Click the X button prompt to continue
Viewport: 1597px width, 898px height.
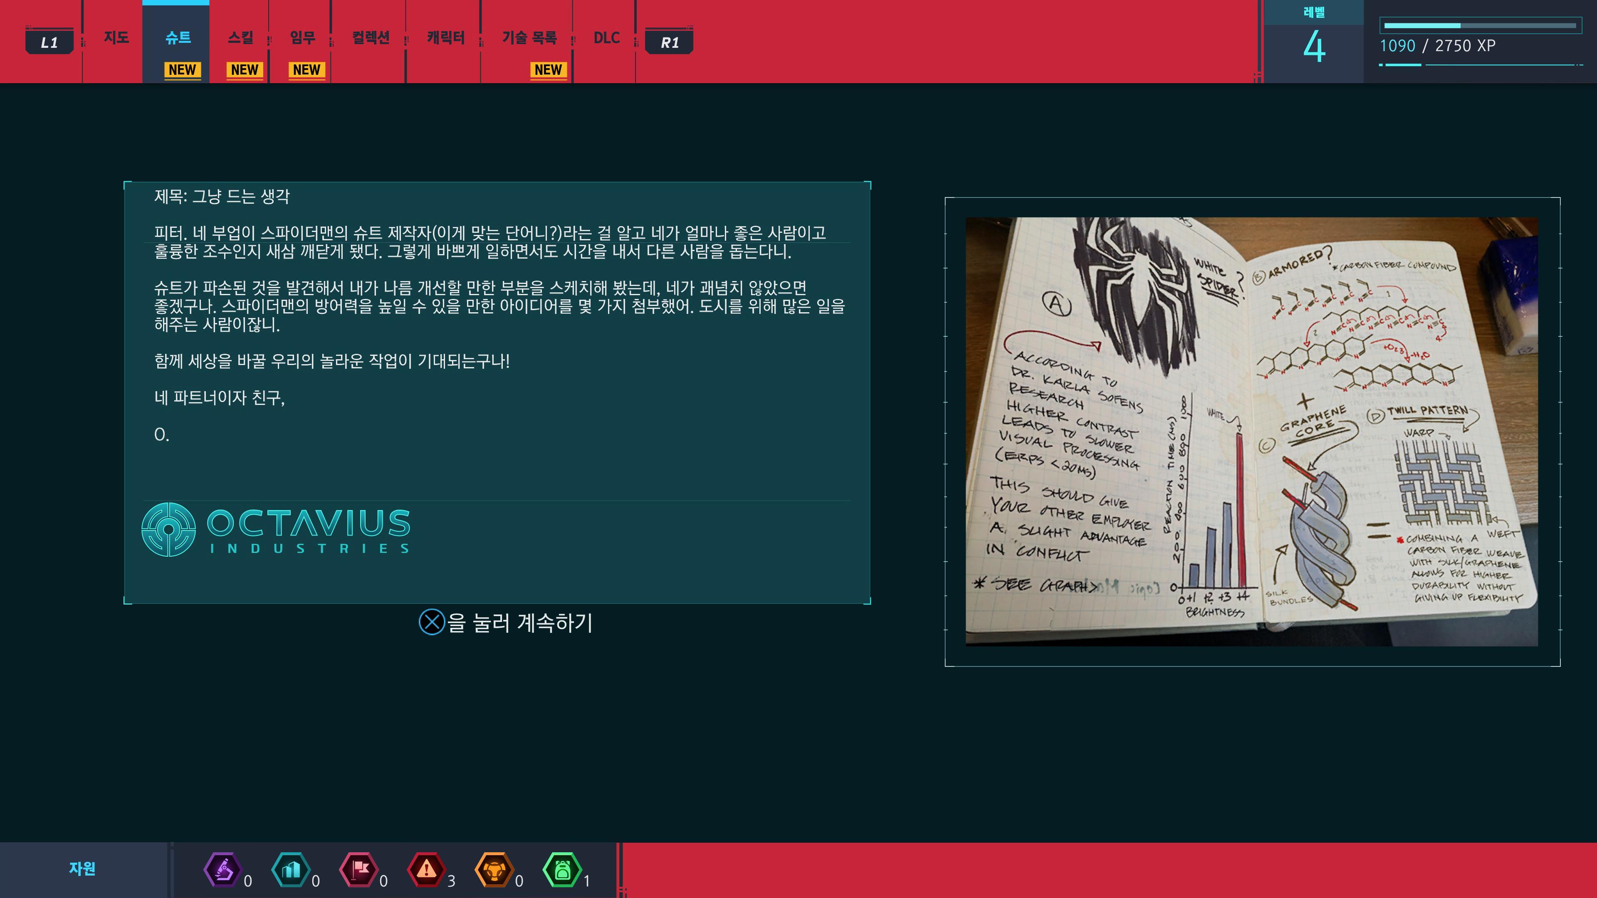click(432, 622)
